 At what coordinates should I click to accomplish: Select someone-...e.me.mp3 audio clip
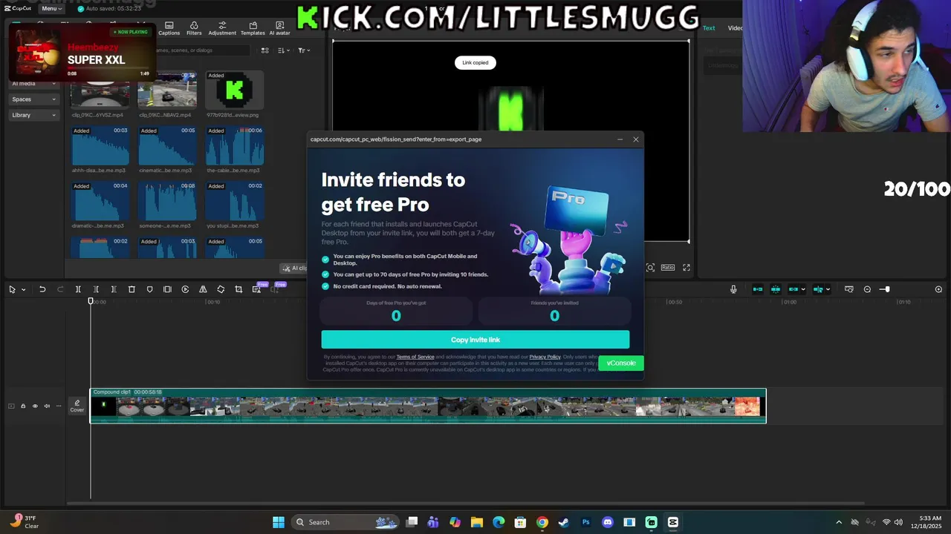pyautogui.click(x=167, y=202)
